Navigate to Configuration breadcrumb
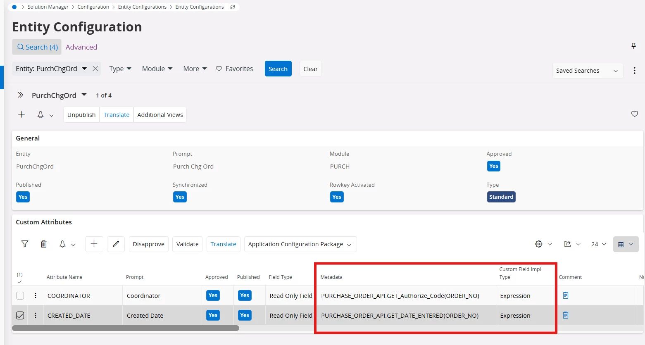 (93, 7)
